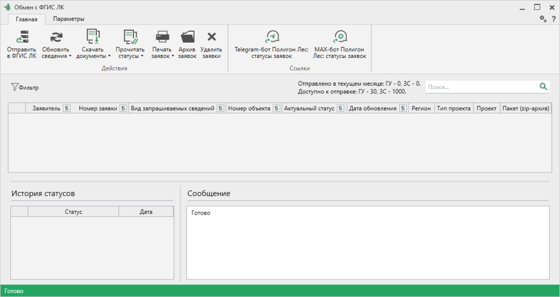This screenshot has height=297, width=560.
Task: Expand the Печать заявок dropdown
Action: point(172,56)
